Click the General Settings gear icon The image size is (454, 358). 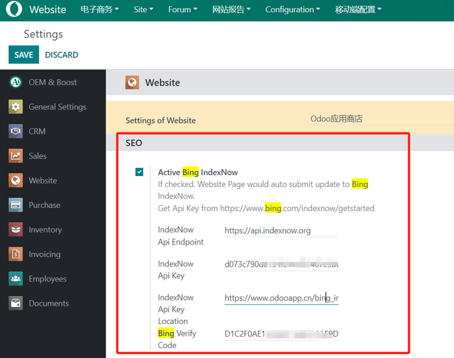(16, 107)
